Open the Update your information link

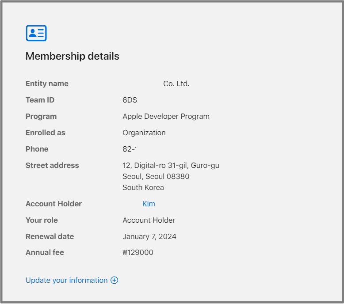pos(67,280)
